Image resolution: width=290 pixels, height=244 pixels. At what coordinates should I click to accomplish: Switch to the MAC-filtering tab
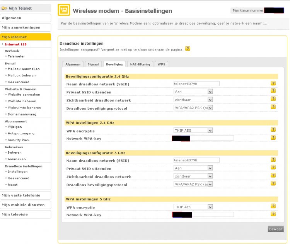(x=140, y=64)
